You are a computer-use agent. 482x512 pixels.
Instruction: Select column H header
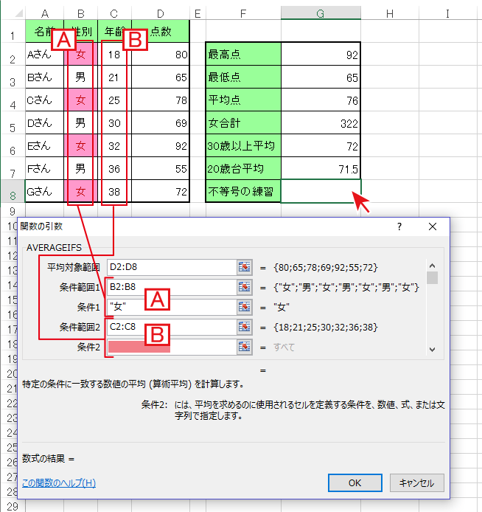(x=390, y=14)
